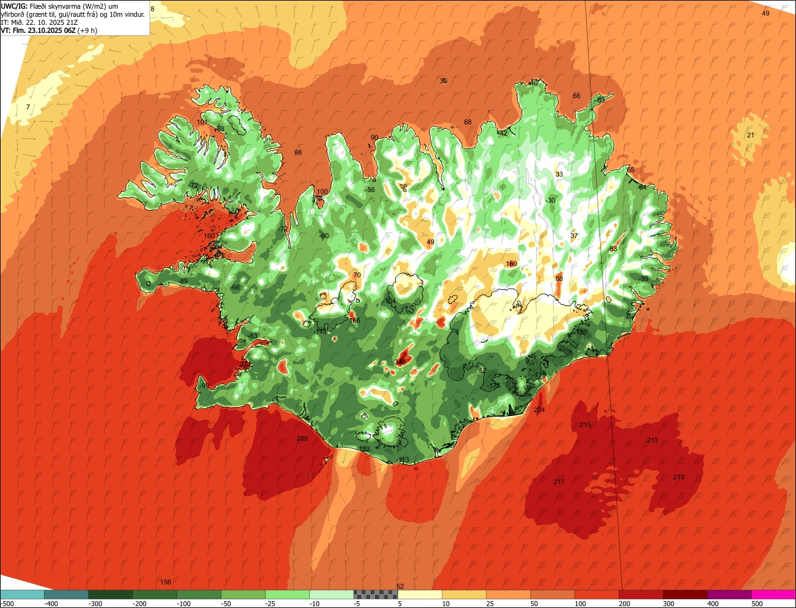
Task: Click the -25 legend scale label
Action: click(x=270, y=604)
